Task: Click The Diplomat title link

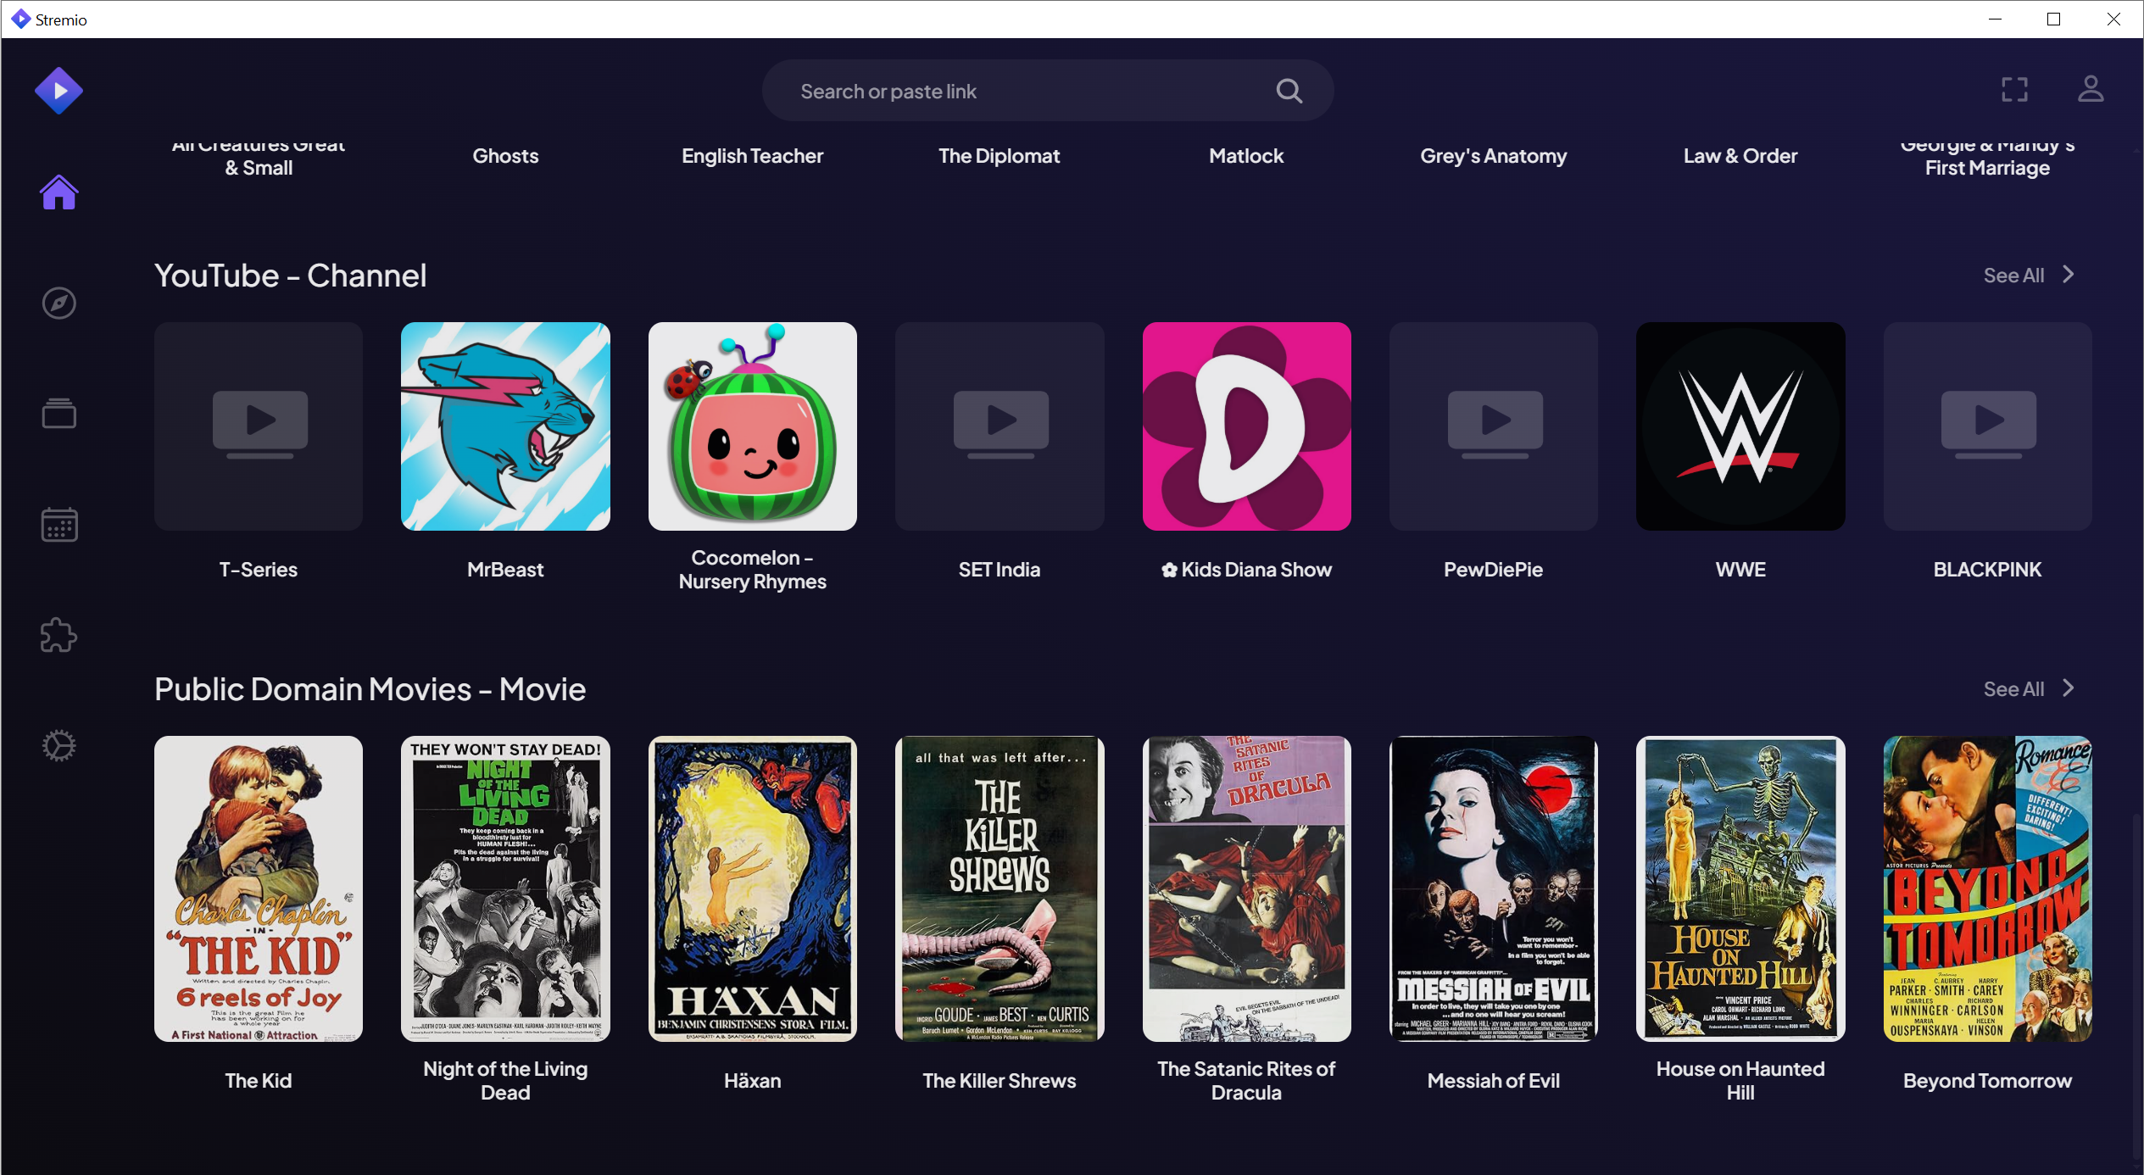Action: [x=999, y=156]
